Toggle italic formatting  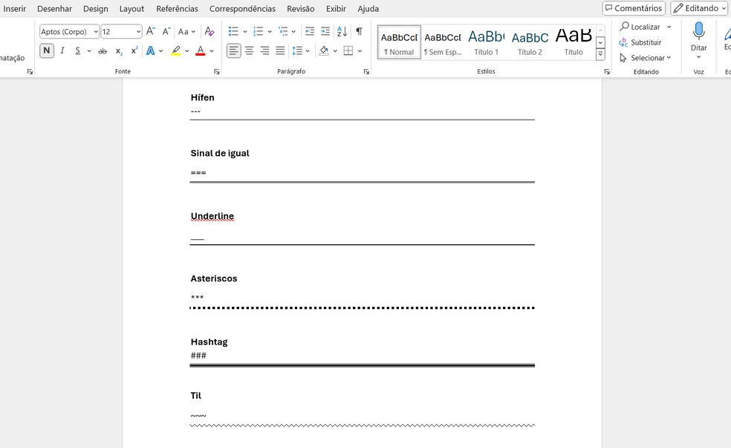(62, 51)
